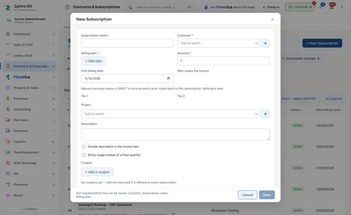Close the New Subscription dialog

coord(272,19)
